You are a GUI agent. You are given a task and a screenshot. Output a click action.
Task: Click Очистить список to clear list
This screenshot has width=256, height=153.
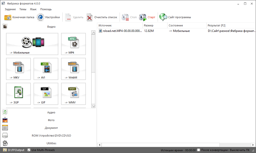[102, 17]
